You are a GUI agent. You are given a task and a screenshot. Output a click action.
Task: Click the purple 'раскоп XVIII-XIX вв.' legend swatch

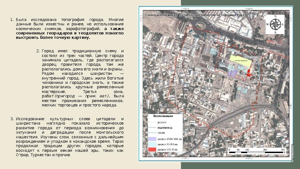point(152,139)
